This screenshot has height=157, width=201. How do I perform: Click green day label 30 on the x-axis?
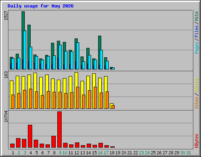(x=183, y=153)
